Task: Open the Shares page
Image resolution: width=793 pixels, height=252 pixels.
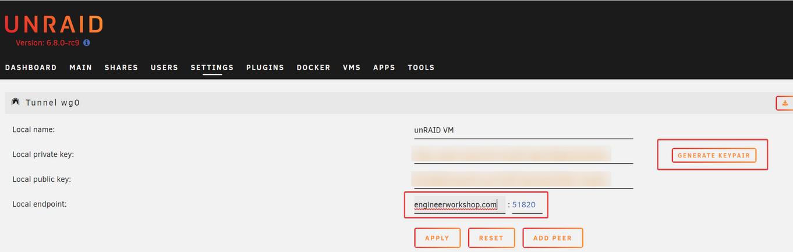Action: 121,67
